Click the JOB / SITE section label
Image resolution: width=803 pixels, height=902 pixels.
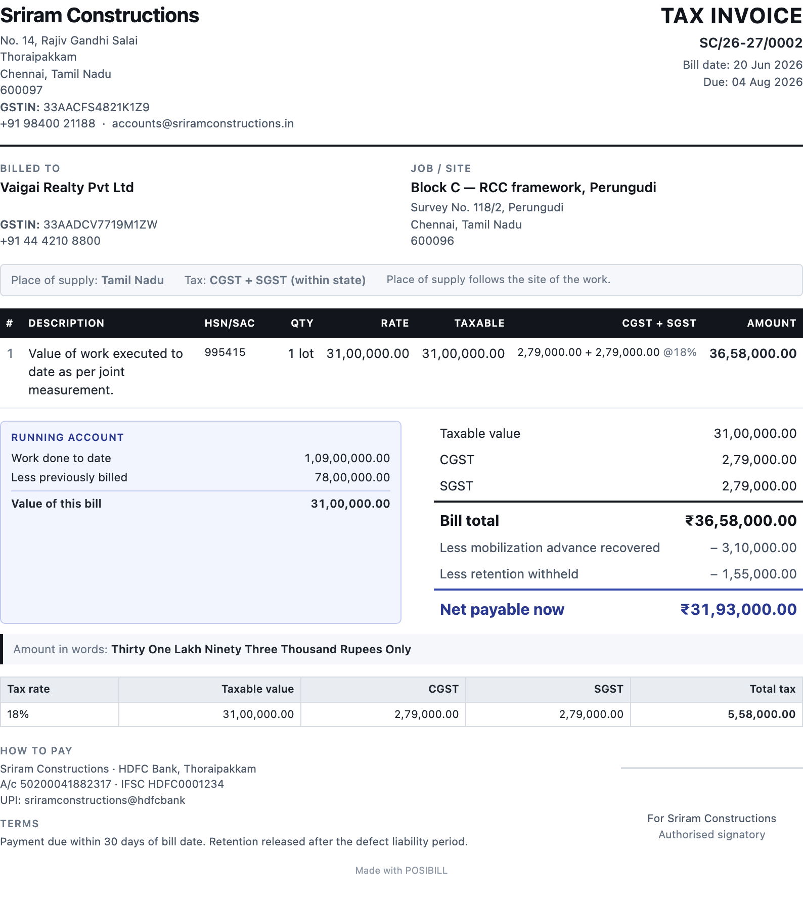click(441, 168)
